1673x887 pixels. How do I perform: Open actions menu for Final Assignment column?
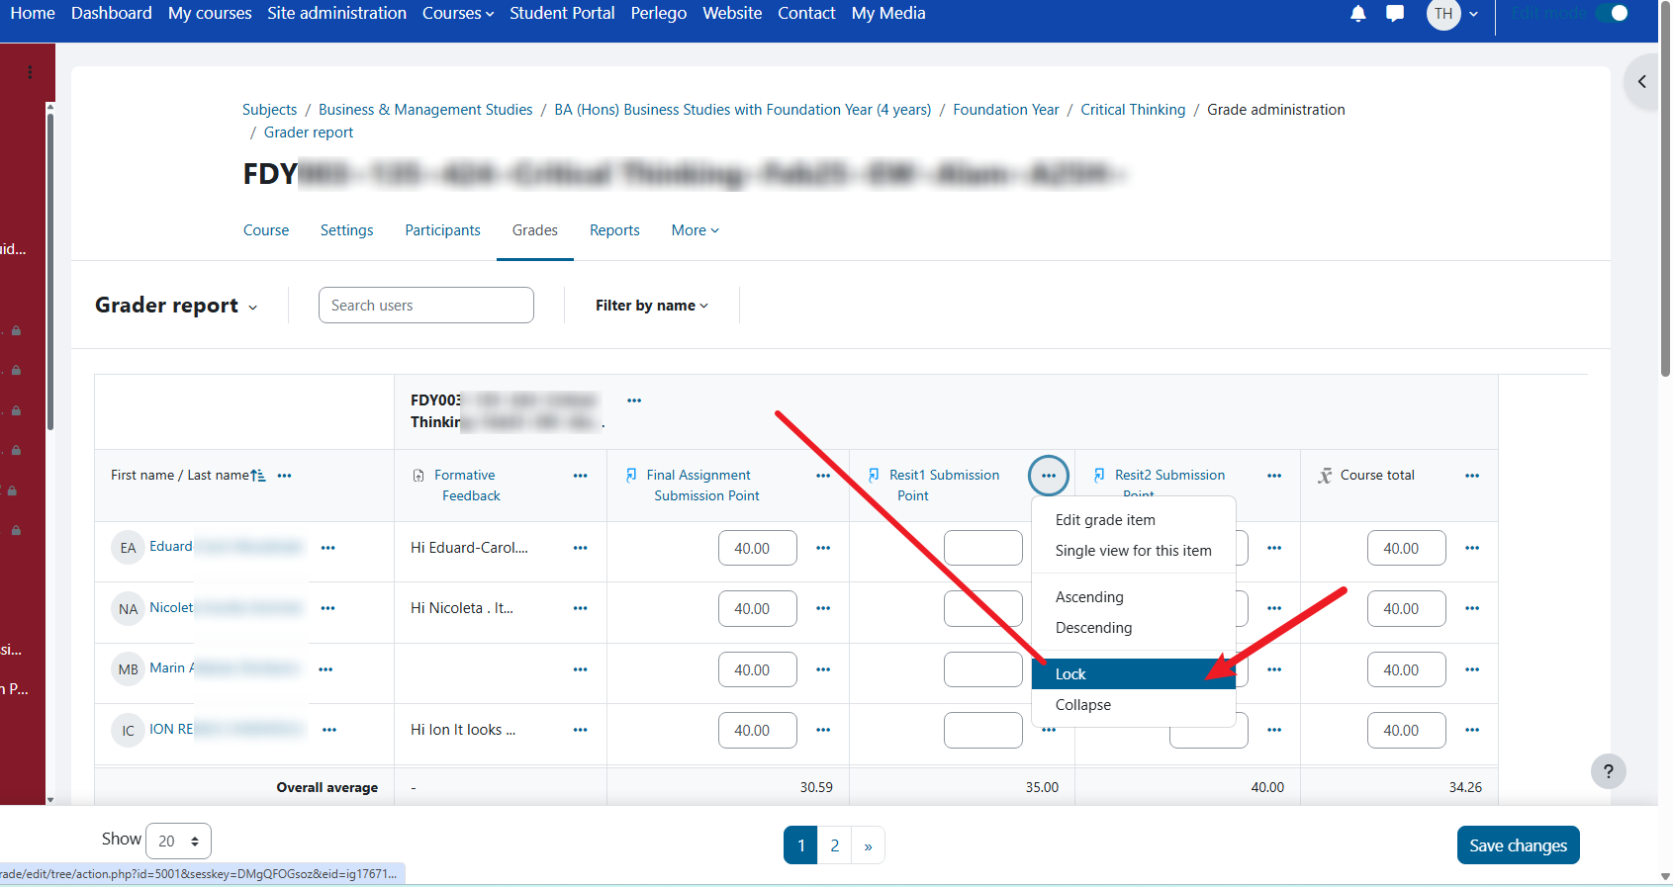[x=822, y=476]
